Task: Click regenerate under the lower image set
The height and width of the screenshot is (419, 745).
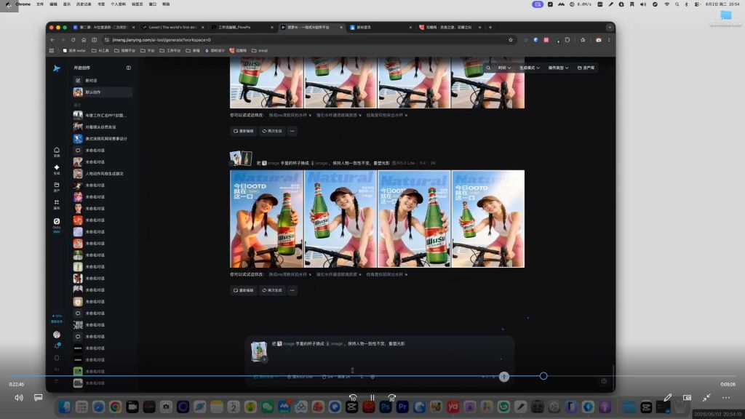Action: [x=272, y=290]
